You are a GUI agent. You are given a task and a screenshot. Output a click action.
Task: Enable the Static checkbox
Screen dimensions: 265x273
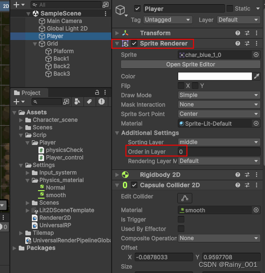click(x=230, y=8)
